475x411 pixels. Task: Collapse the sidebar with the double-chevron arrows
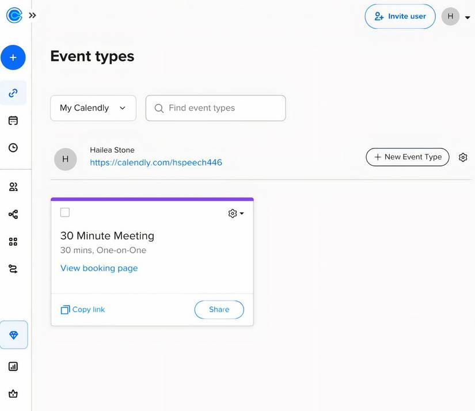[32, 15]
